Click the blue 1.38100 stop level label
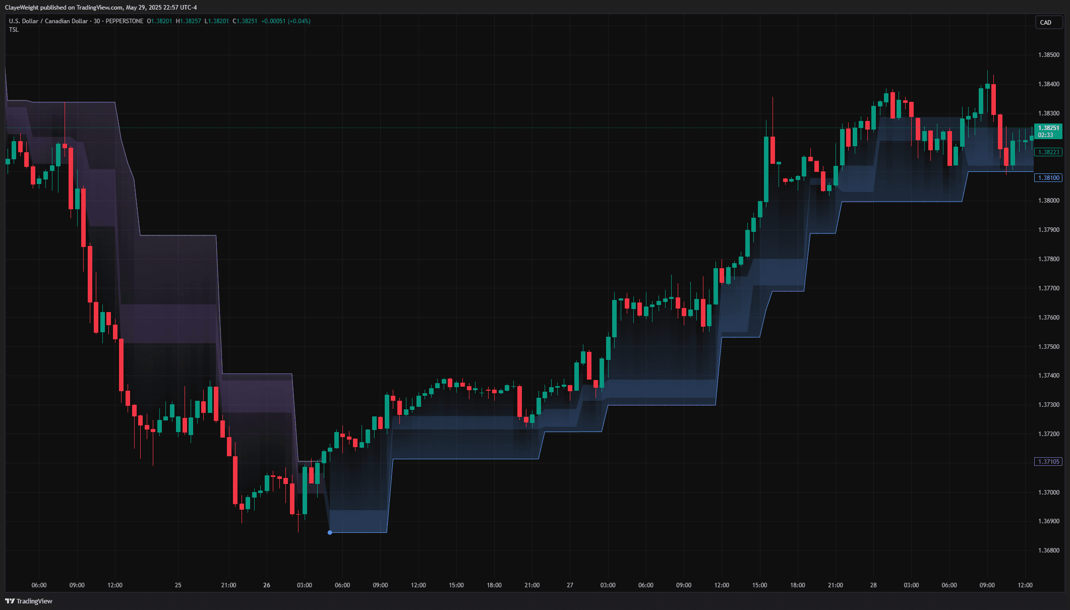The image size is (1070, 610). click(1048, 177)
